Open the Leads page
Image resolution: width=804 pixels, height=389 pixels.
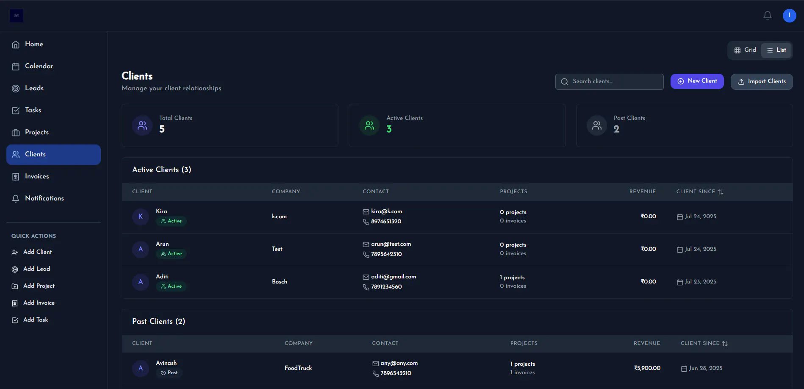tap(53, 88)
